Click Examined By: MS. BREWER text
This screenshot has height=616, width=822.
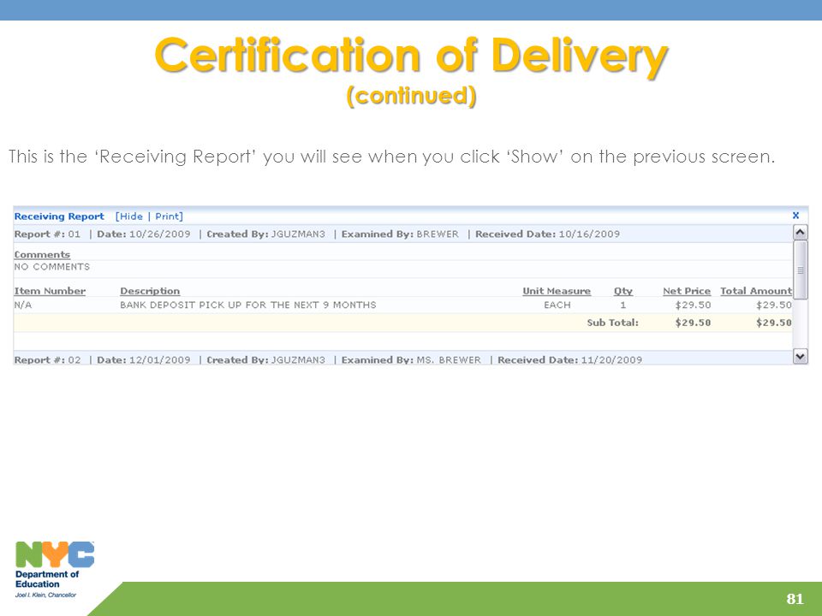pos(411,360)
